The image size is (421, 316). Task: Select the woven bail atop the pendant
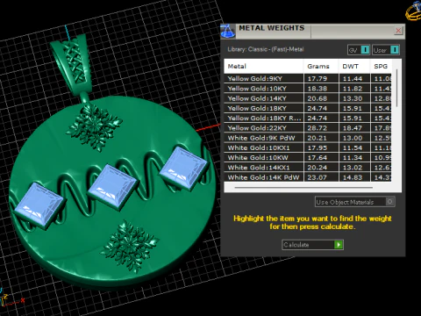click(72, 63)
